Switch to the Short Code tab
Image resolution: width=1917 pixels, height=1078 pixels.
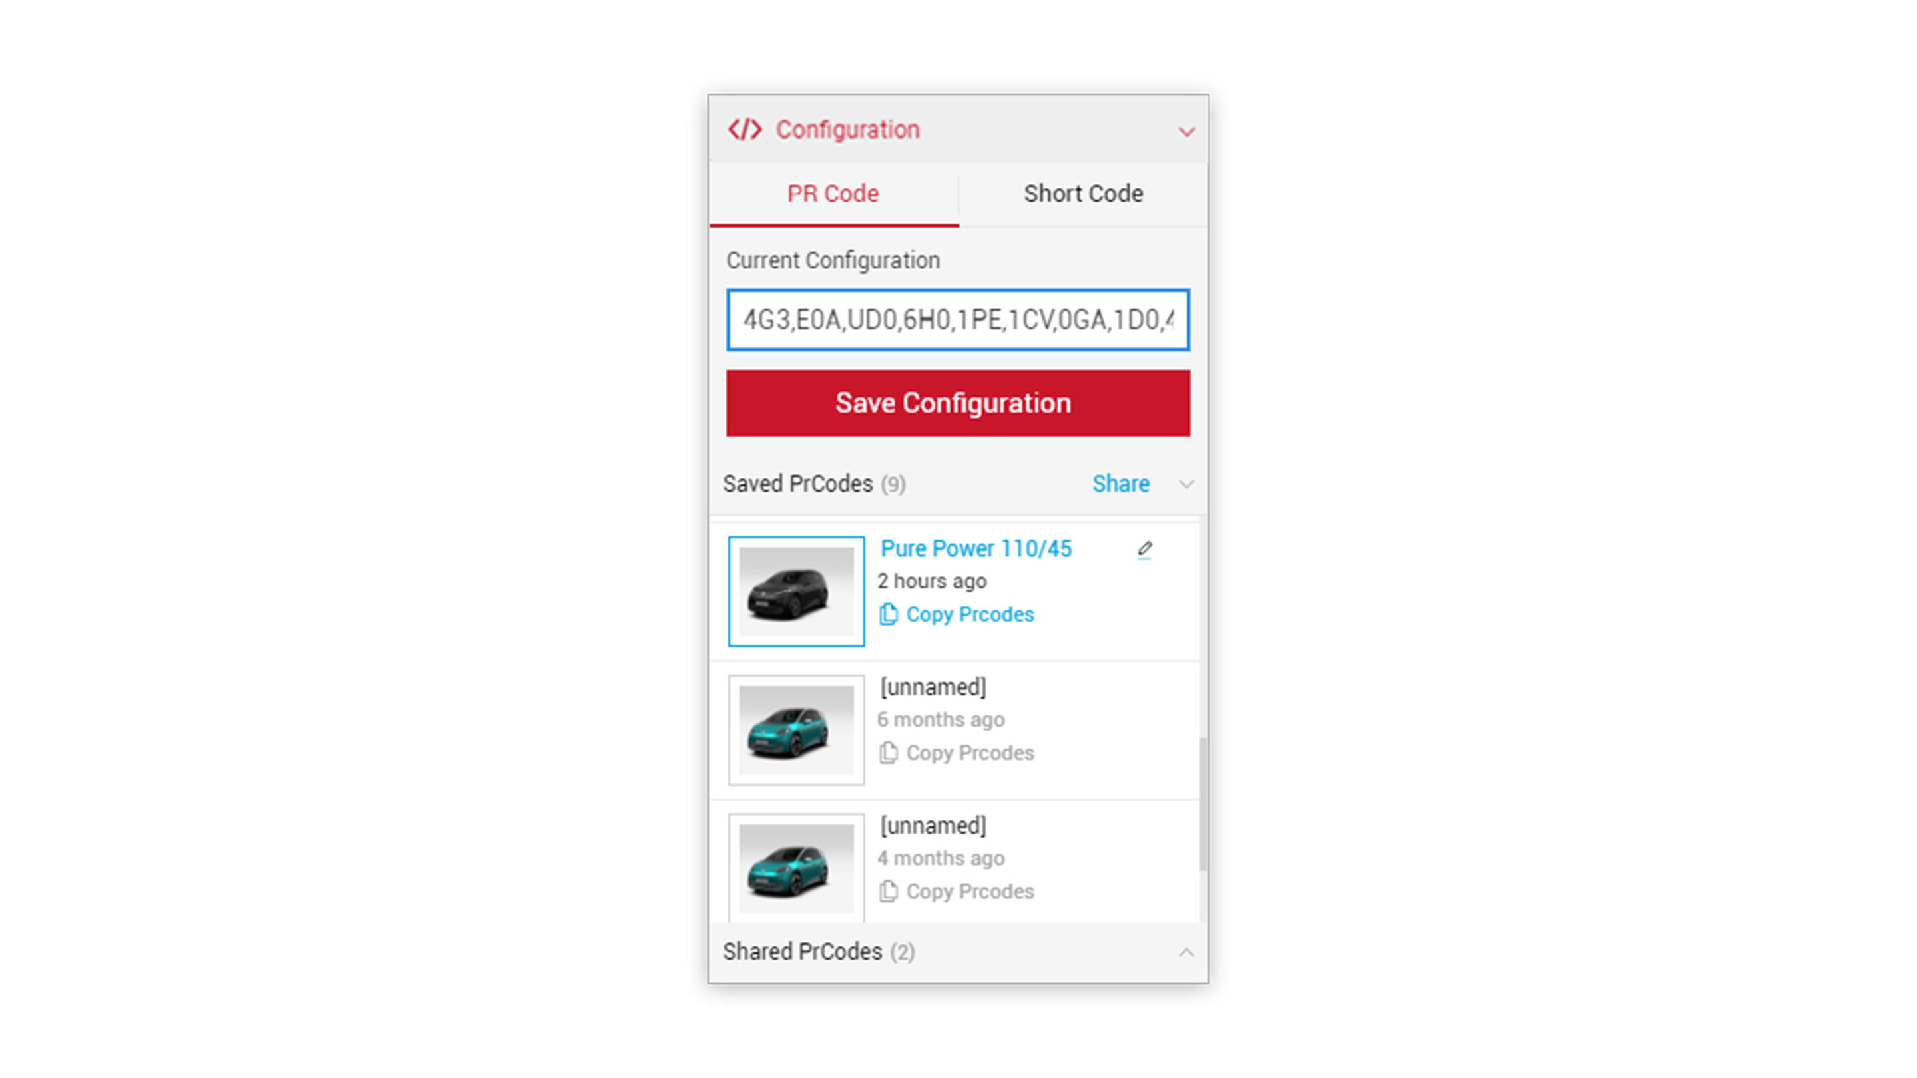[x=1084, y=194]
